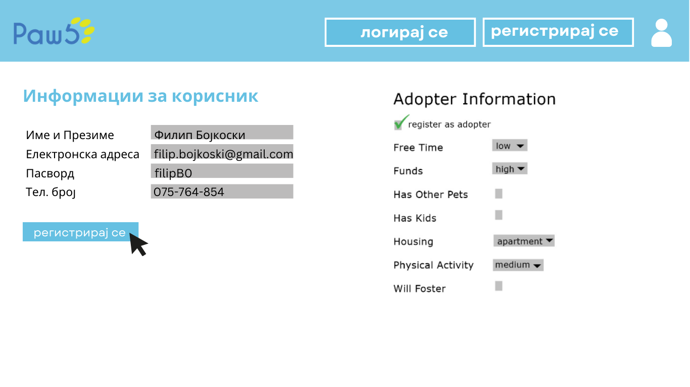Check the Has Other Pets checkbox

point(499,193)
